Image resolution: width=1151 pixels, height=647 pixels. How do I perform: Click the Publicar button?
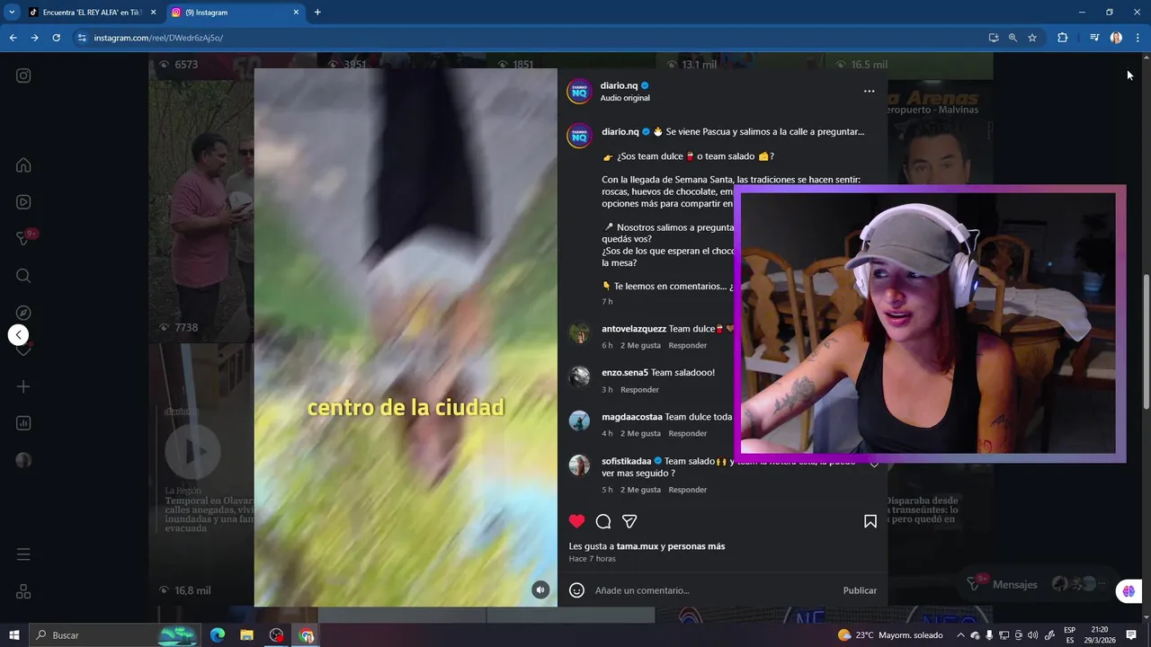tap(860, 590)
